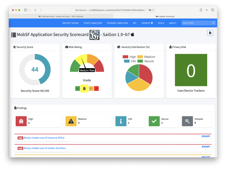Click the PDF report icon button

click(210, 33)
